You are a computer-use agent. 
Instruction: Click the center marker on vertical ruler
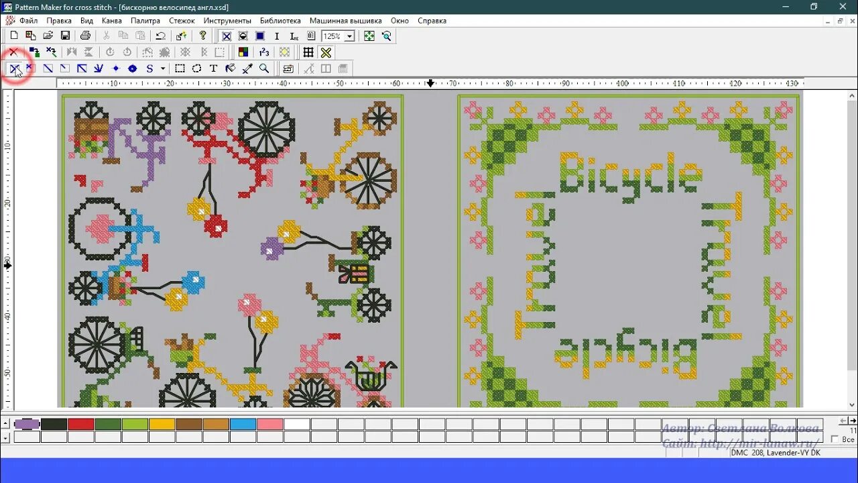pyautogui.click(x=7, y=266)
